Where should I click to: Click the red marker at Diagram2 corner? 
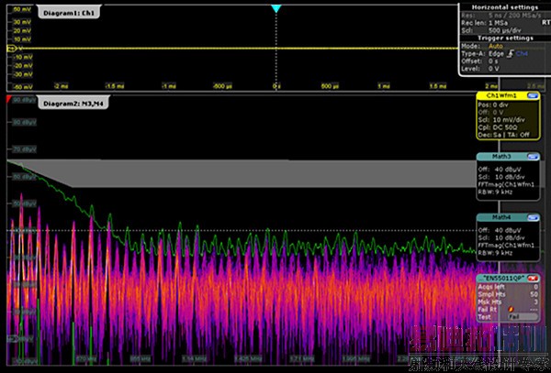(x=9, y=98)
